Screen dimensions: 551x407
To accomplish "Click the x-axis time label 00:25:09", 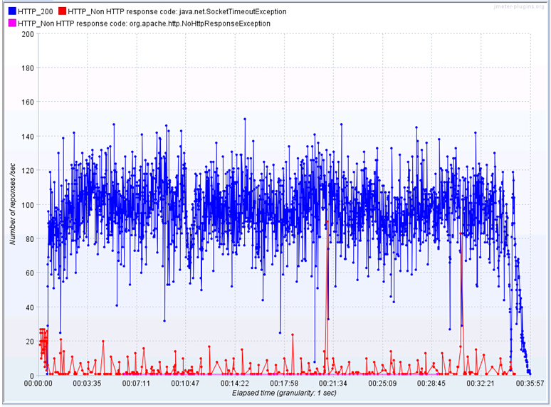I will coord(382,384).
